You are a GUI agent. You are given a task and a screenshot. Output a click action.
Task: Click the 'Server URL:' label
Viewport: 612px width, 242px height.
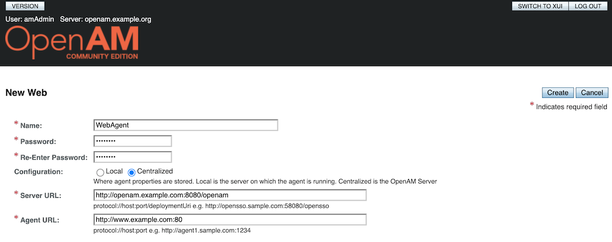click(x=40, y=195)
